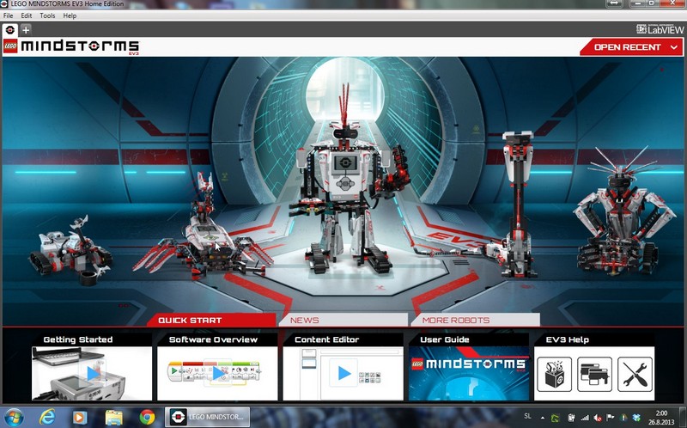
Task: Open the File menu
Action: pyautogui.click(x=9, y=15)
